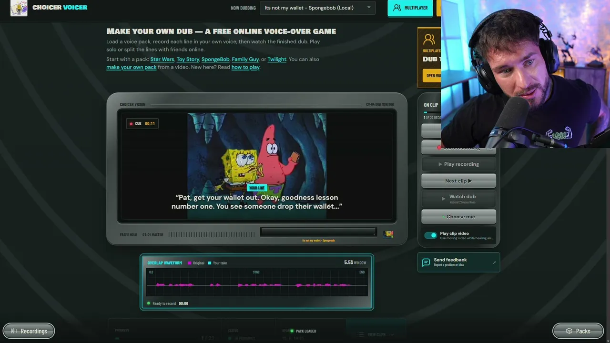Click the magenta Original legend swatch

pos(190,263)
